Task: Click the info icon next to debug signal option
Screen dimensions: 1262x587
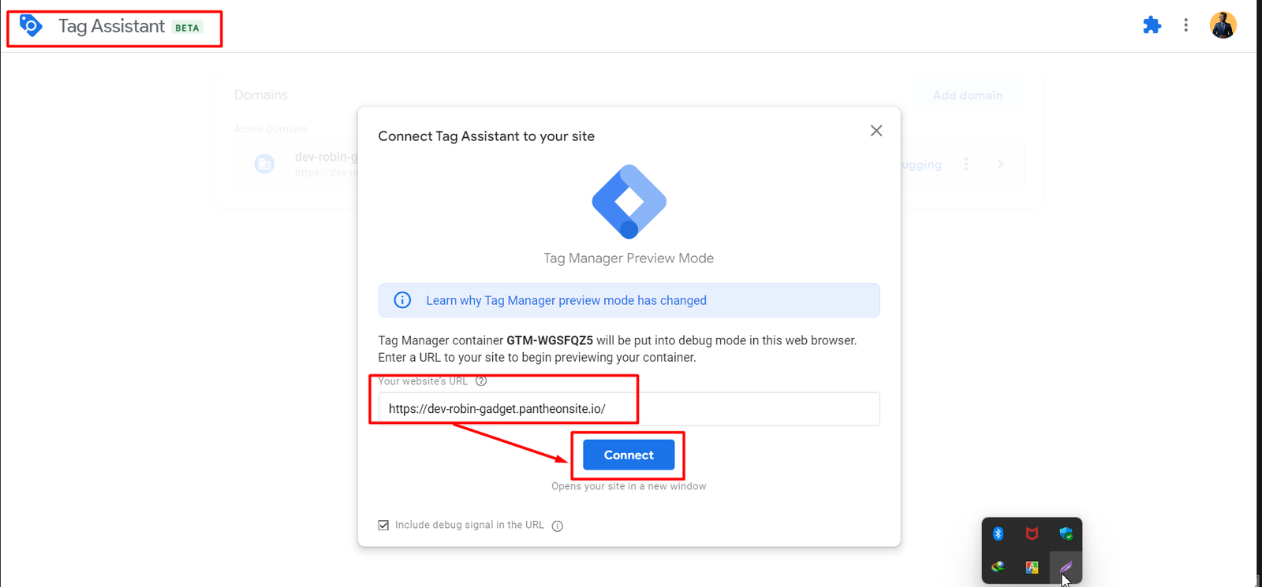Action: 558,526
